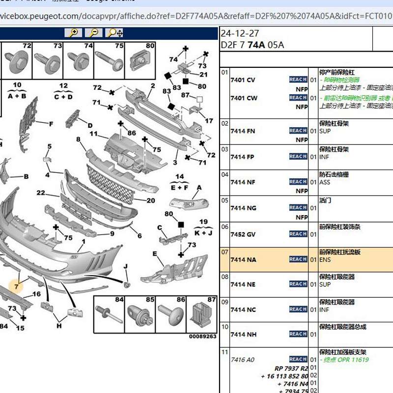Click group label 14 E + F
The width and height of the screenshot is (393, 393).
179,182
